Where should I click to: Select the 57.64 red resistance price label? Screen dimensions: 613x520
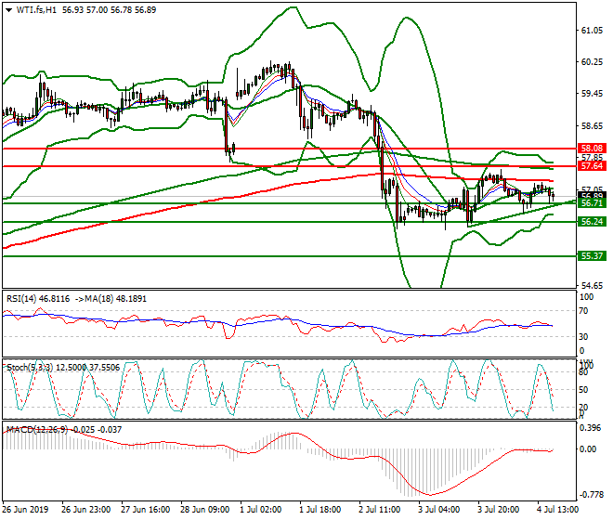click(x=592, y=166)
